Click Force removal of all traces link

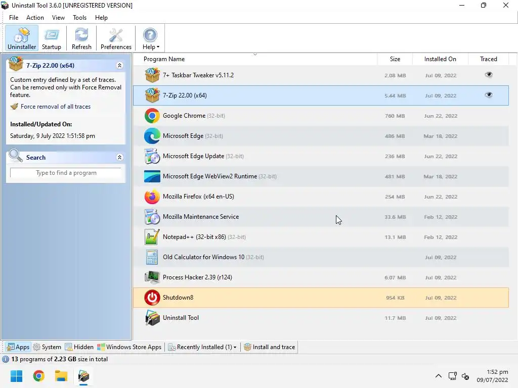coord(56,107)
